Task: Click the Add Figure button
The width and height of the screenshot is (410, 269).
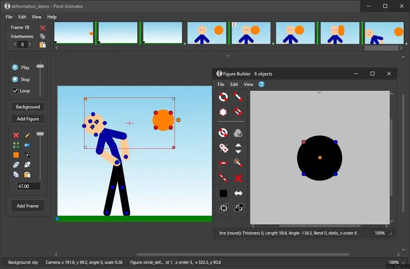Action: (28, 119)
